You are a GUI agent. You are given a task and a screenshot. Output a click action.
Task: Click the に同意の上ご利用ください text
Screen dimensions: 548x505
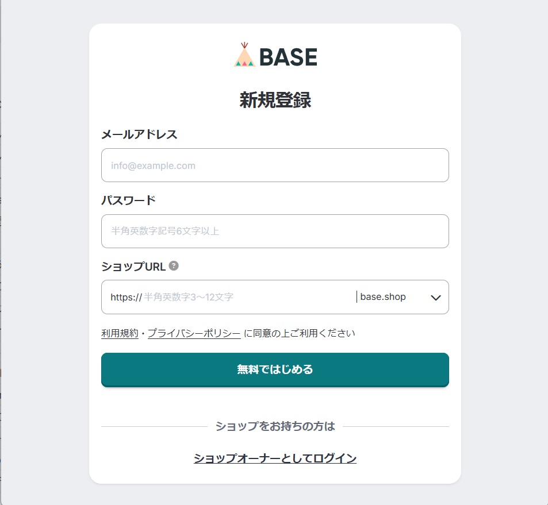click(x=300, y=333)
